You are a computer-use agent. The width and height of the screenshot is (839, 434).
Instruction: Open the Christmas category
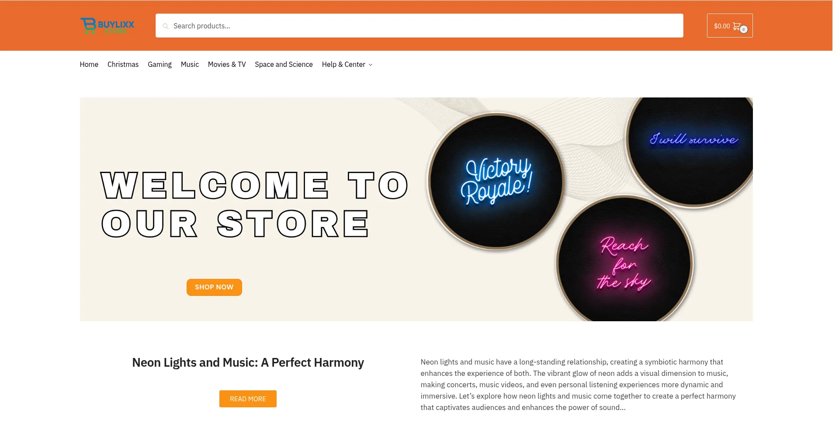coord(123,64)
